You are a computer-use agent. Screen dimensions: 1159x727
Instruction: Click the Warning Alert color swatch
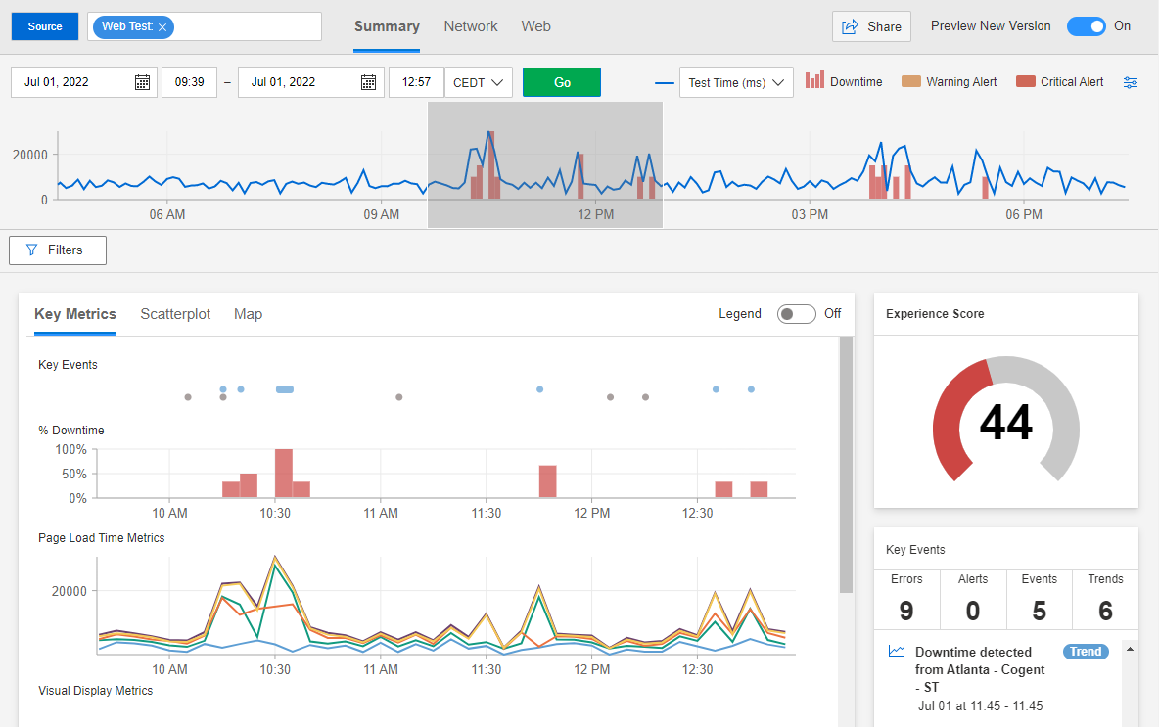911,81
